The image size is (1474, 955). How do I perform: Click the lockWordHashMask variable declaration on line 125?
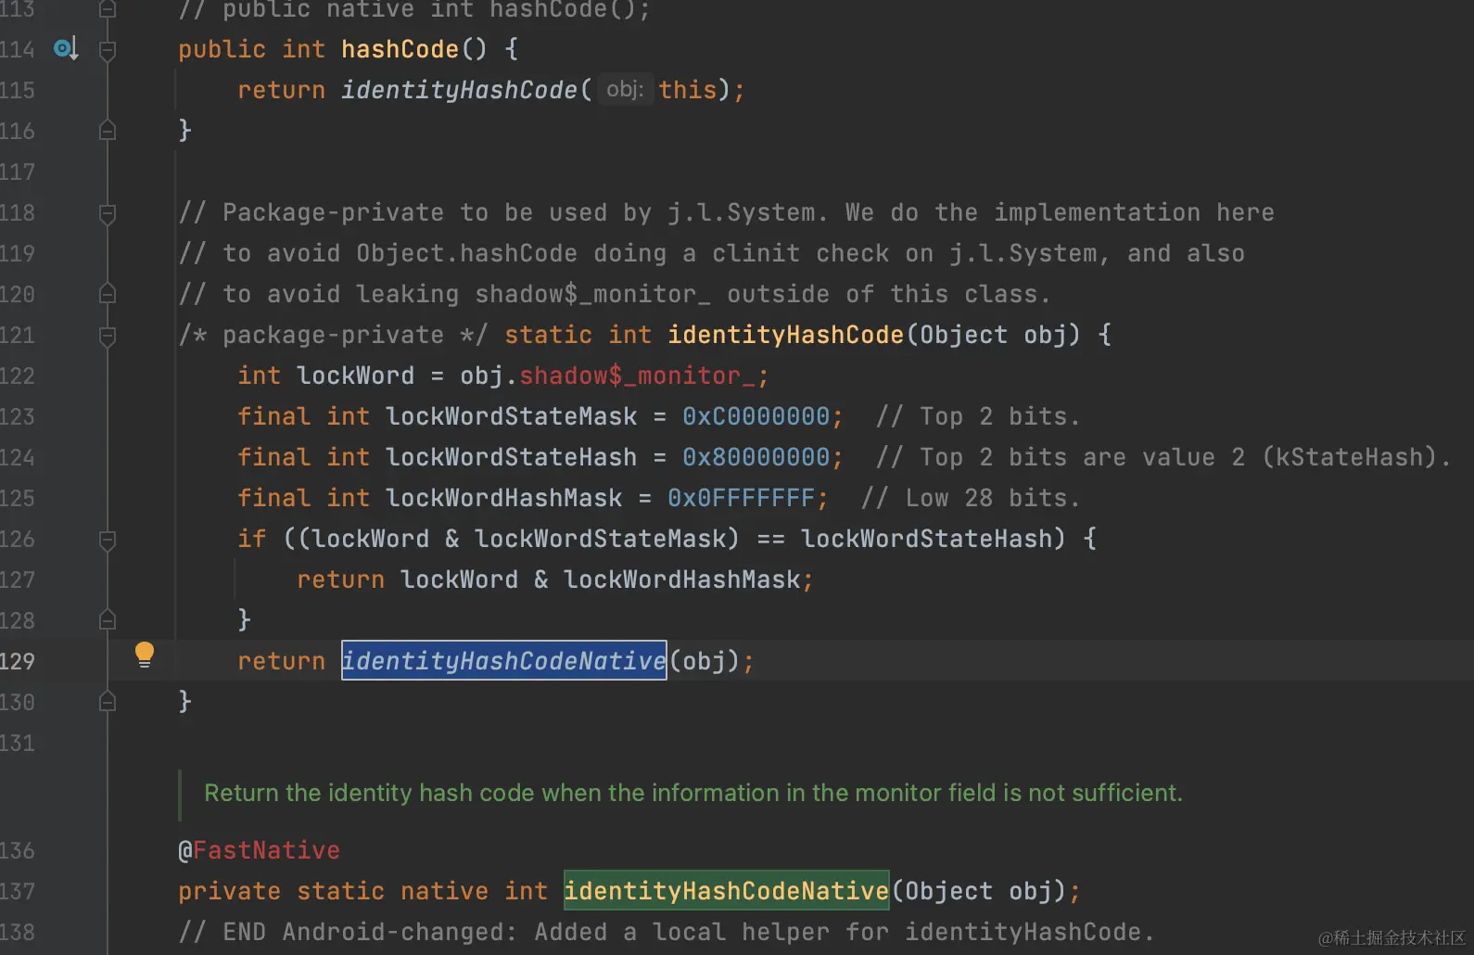(504, 498)
